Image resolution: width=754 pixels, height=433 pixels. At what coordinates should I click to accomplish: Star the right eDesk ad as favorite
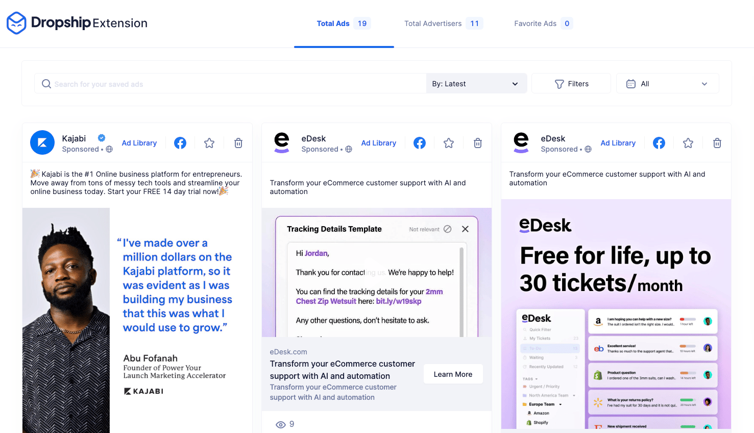click(688, 143)
